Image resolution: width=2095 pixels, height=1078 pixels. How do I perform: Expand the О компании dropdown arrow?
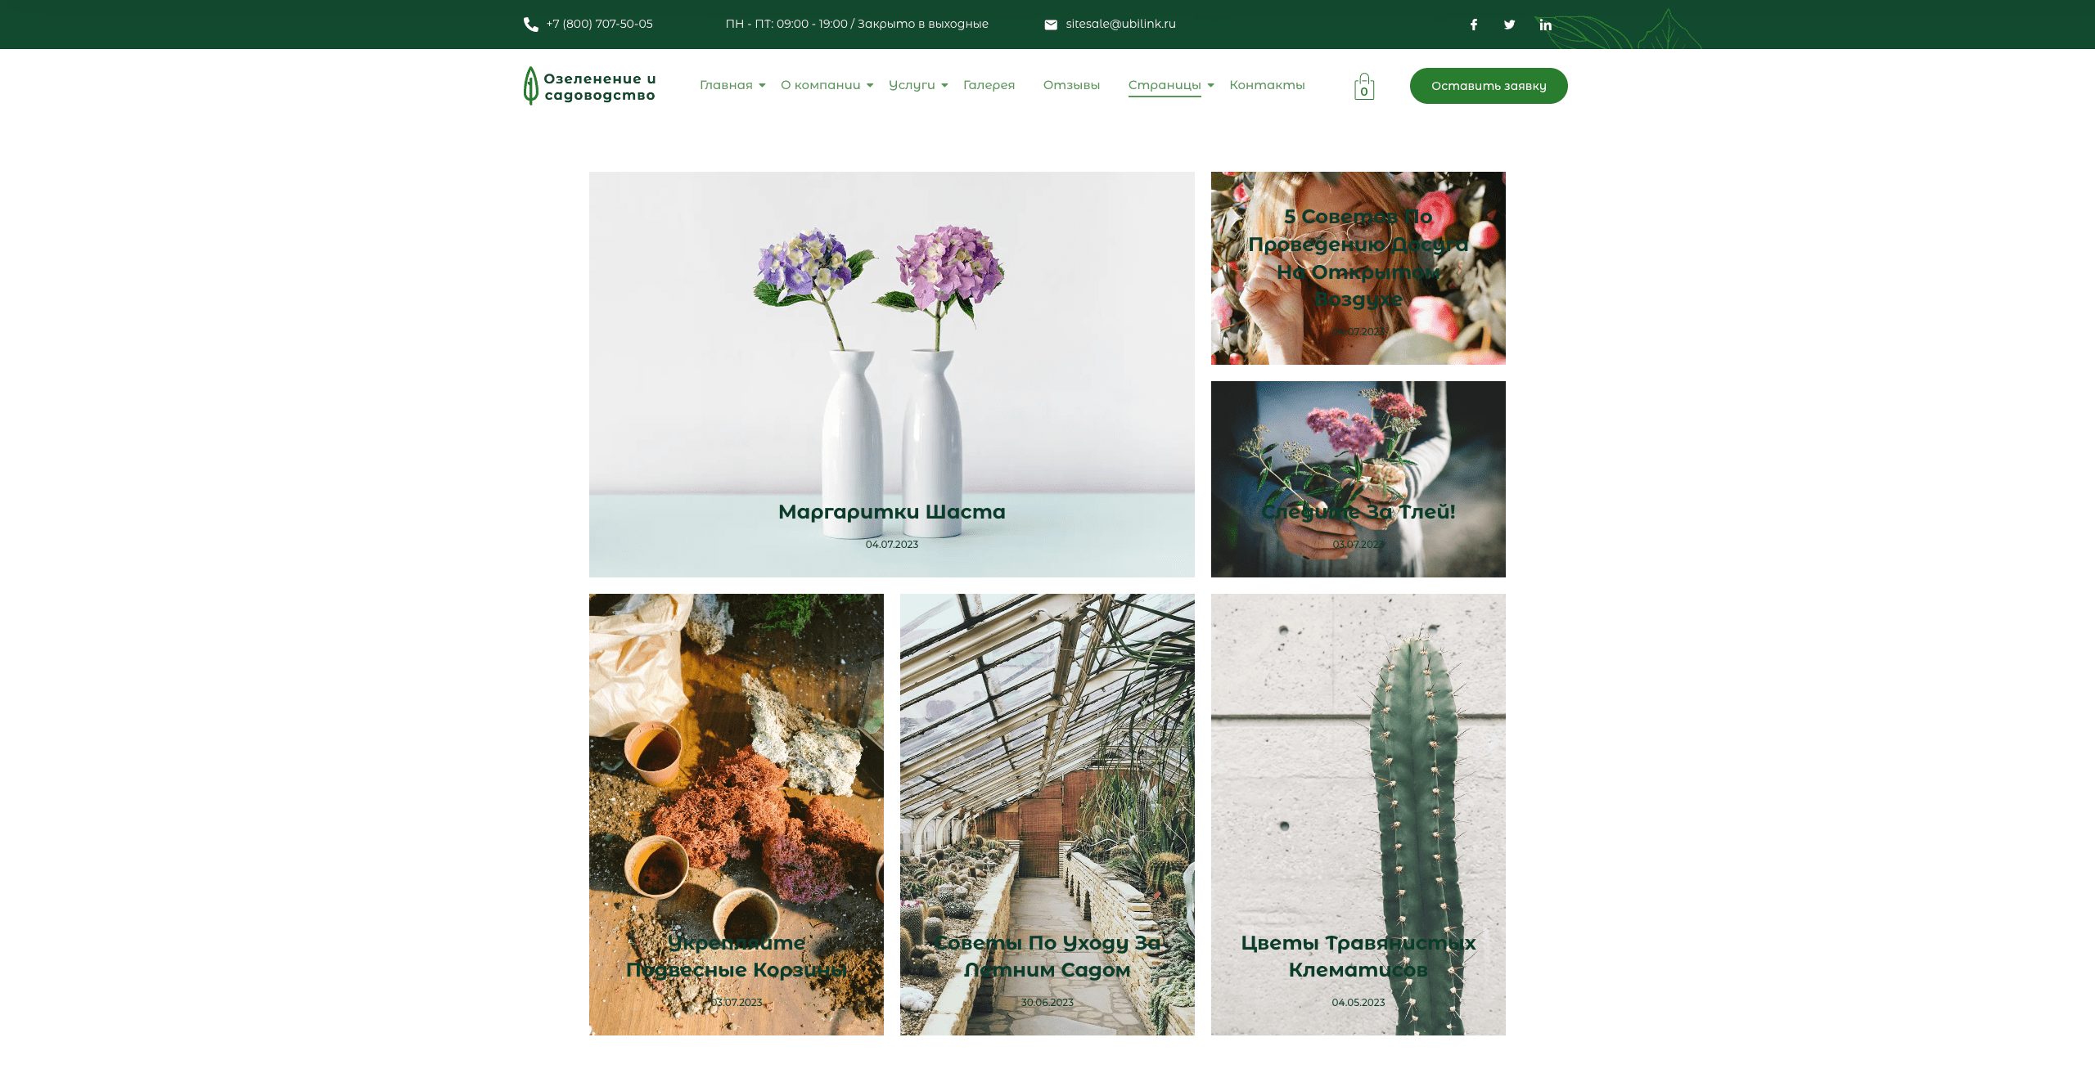pyautogui.click(x=870, y=85)
